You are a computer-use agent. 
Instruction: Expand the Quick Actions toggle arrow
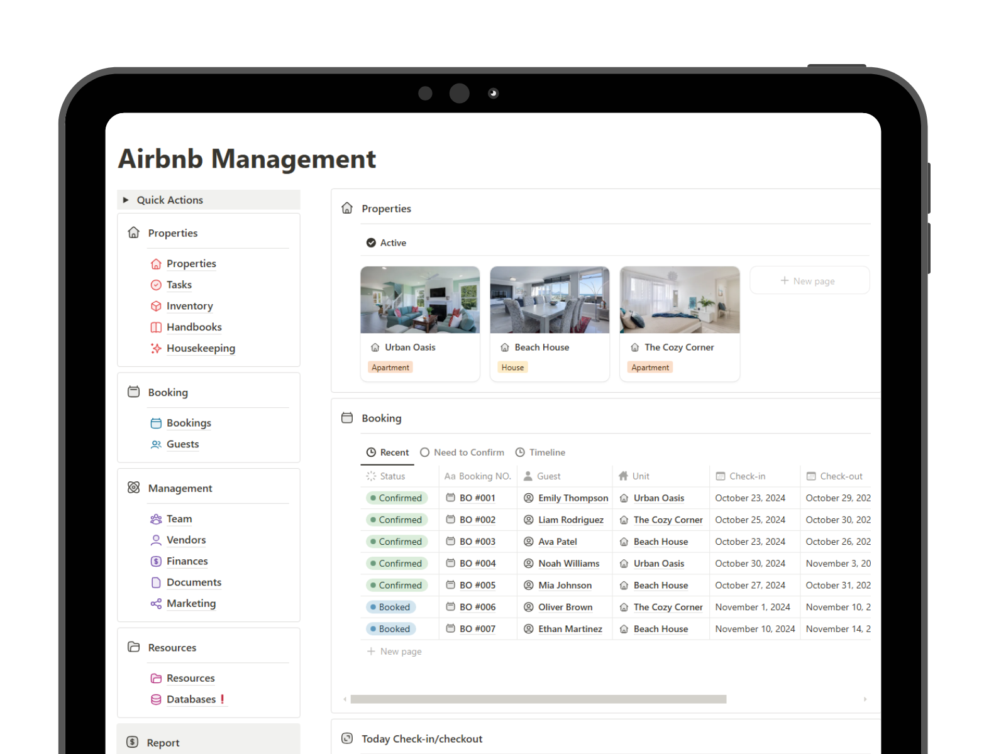[x=126, y=200]
